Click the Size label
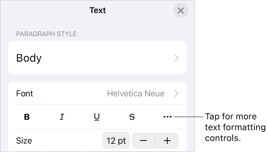Image resolution: width=268 pixels, height=152 pixels. click(24, 140)
